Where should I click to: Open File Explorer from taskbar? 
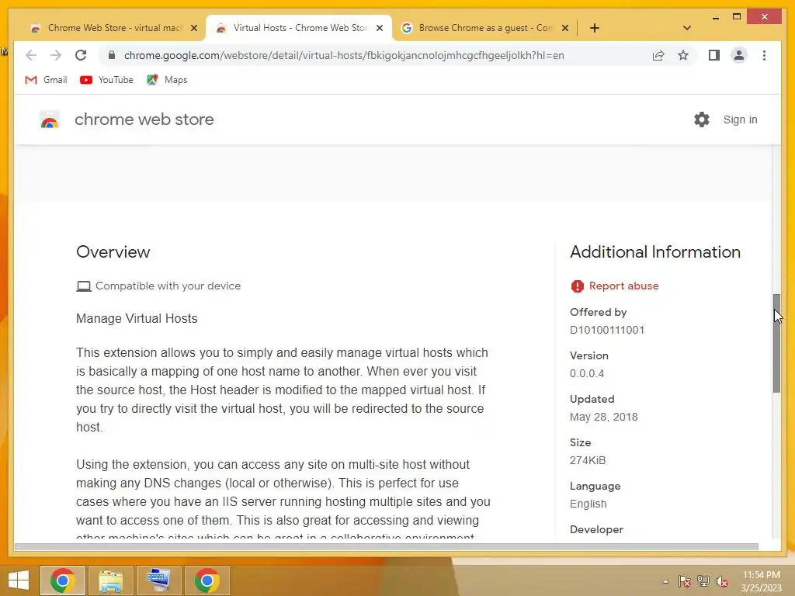click(110, 580)
